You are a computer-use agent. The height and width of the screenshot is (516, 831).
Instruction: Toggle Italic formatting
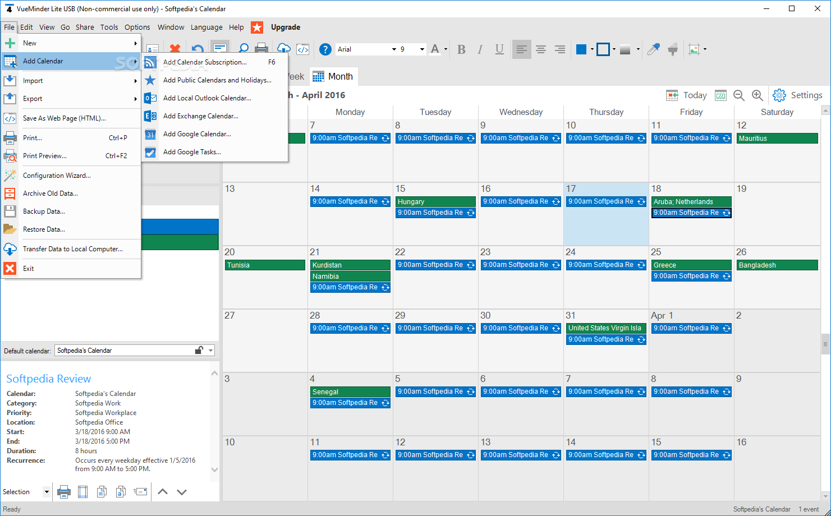pos(480,49)
